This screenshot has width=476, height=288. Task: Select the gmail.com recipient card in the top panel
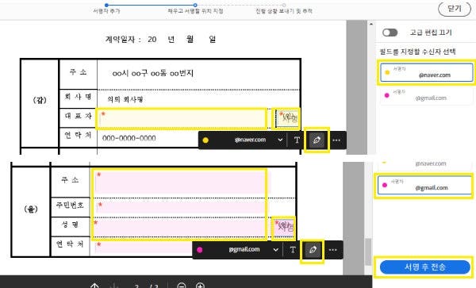click(x=427, y=95)
